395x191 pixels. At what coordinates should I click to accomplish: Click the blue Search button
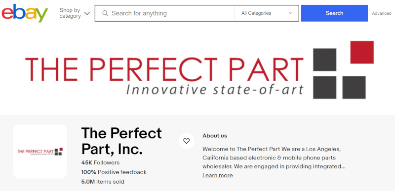[x=334, y=13]
